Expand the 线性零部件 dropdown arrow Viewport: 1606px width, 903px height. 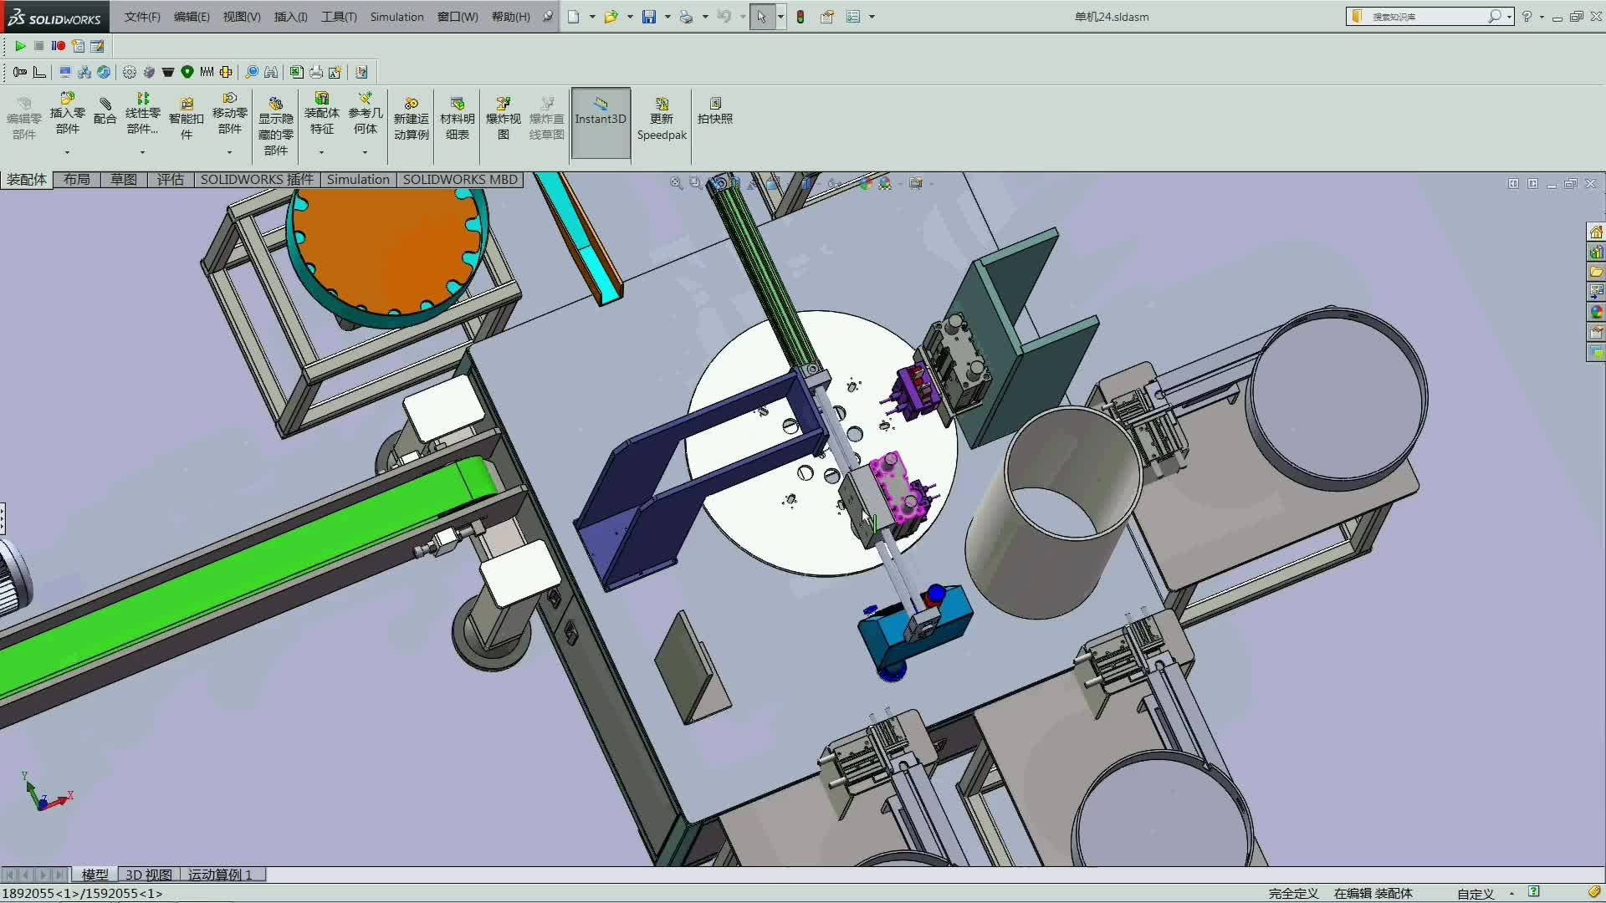(x=143, y=152)
